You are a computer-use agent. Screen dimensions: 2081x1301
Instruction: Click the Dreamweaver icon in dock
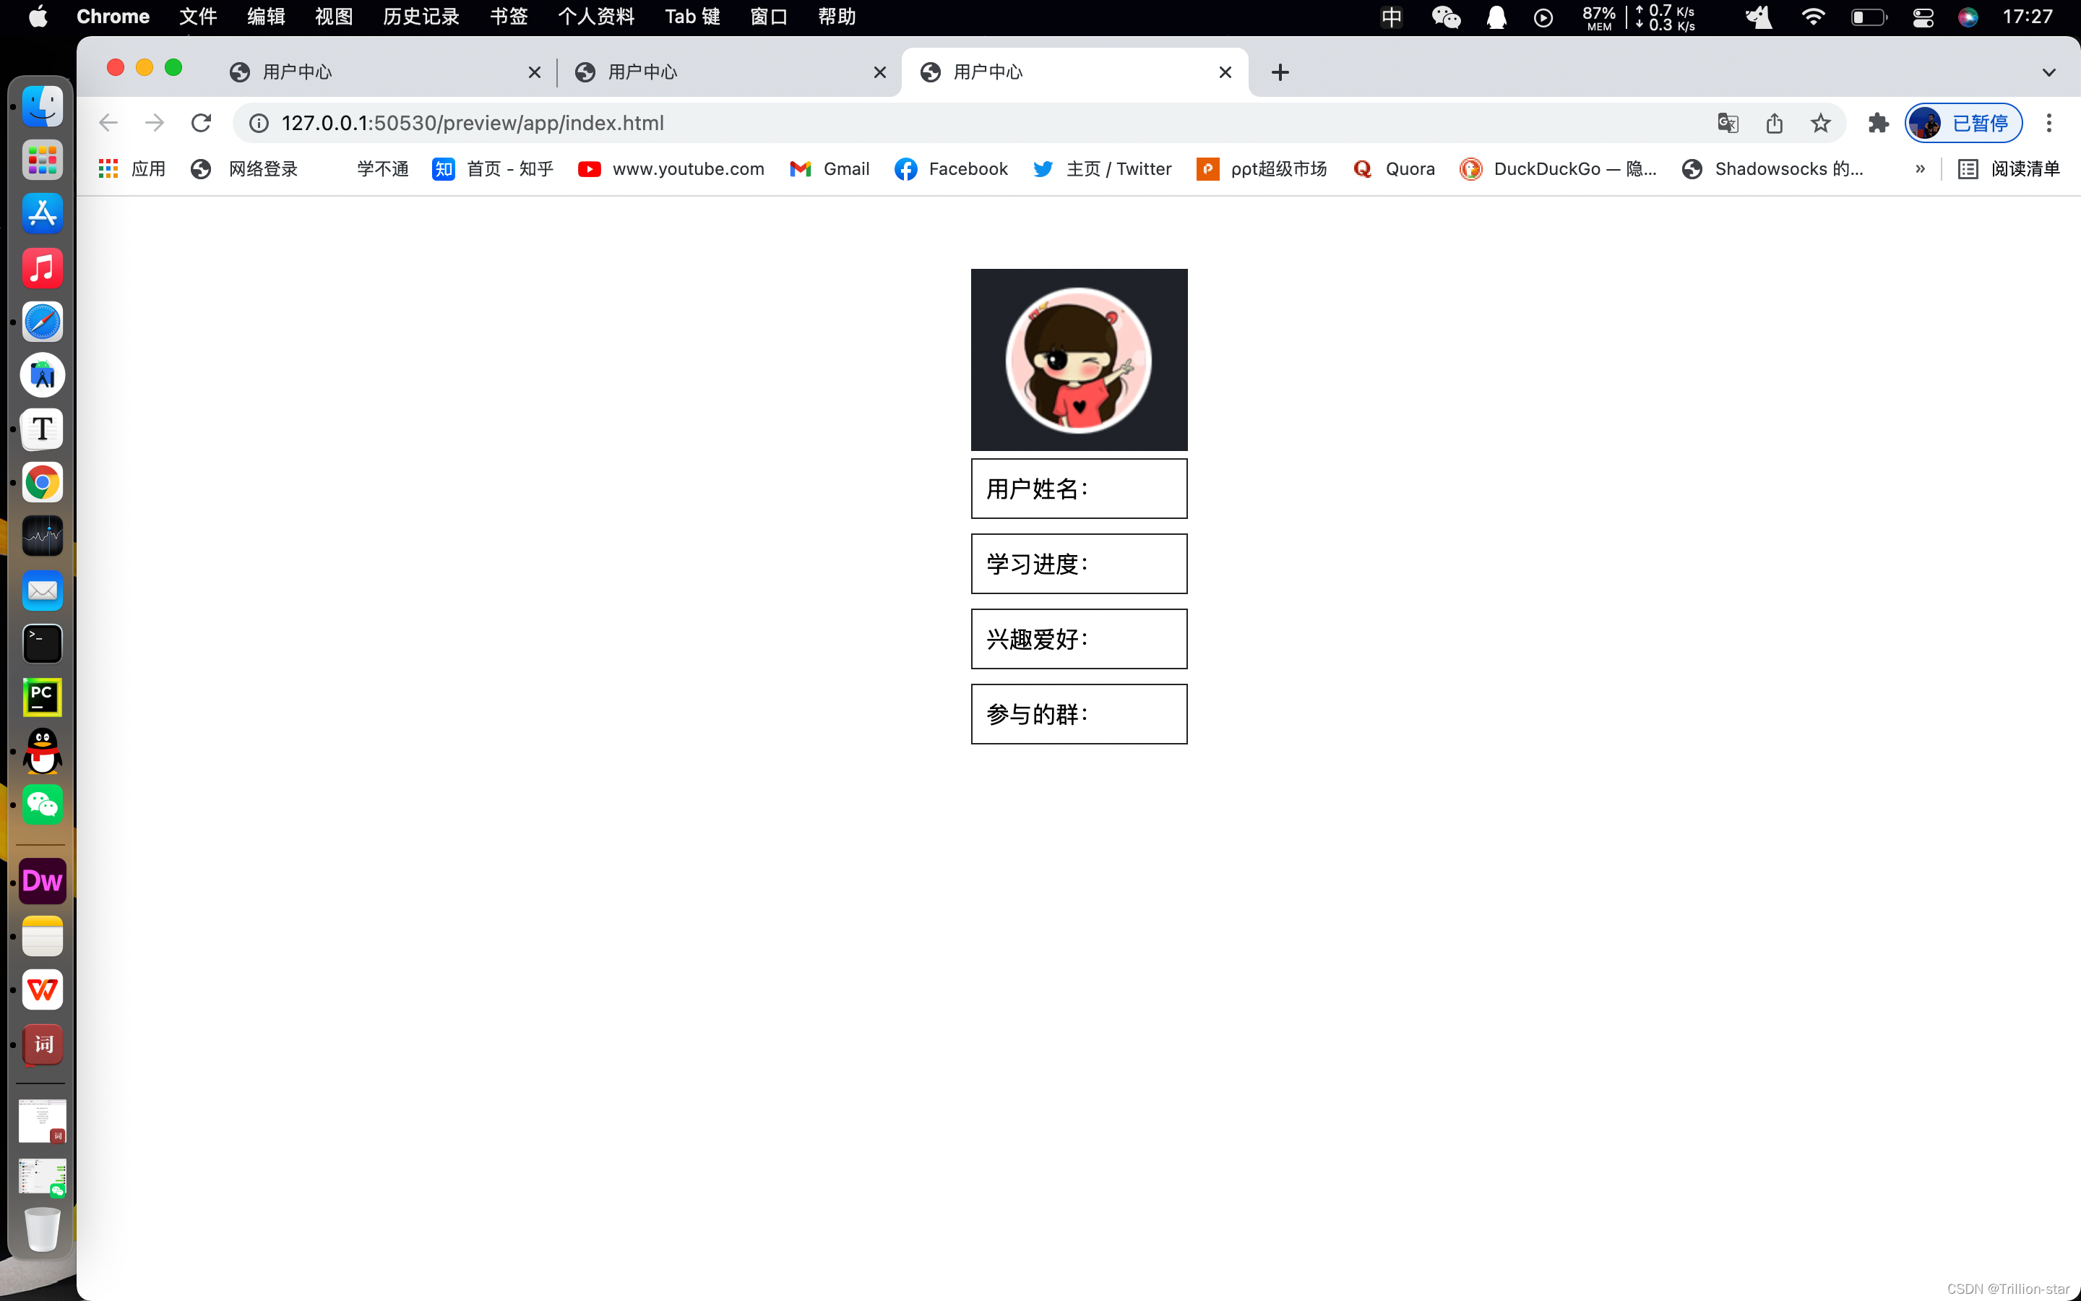click(42, 880)
